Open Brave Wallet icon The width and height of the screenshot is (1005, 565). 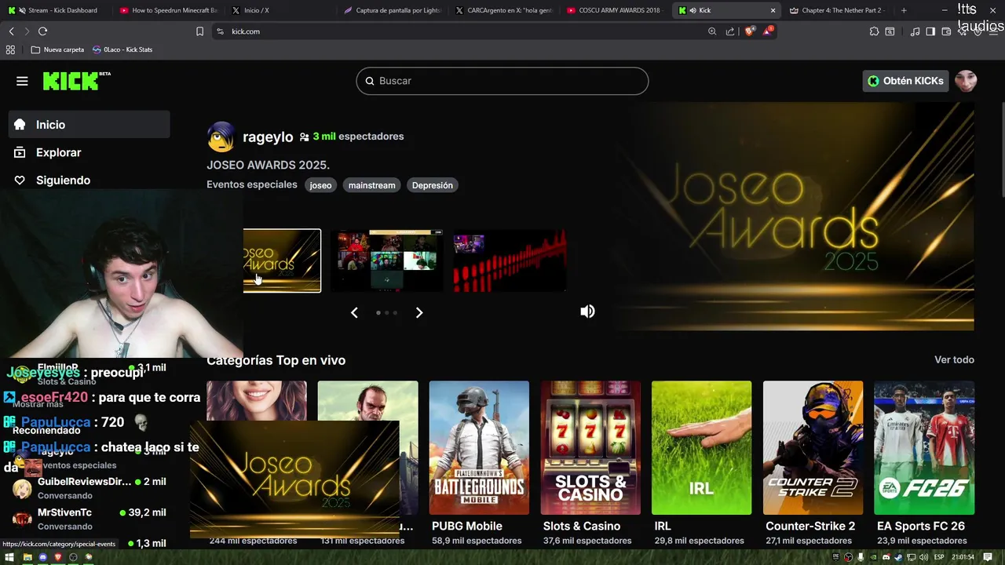coord(946,31)
